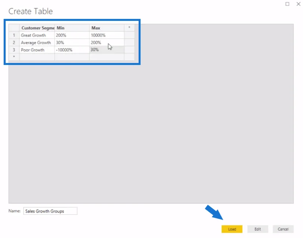Viewport: 303px width, 238px height.
Task: Select row header 2
Action: click(x=14, y=43)
